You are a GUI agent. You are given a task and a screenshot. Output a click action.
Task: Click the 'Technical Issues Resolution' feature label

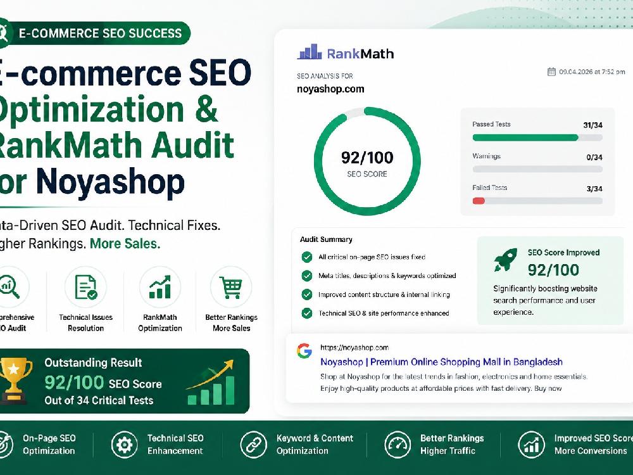(85, 323)
